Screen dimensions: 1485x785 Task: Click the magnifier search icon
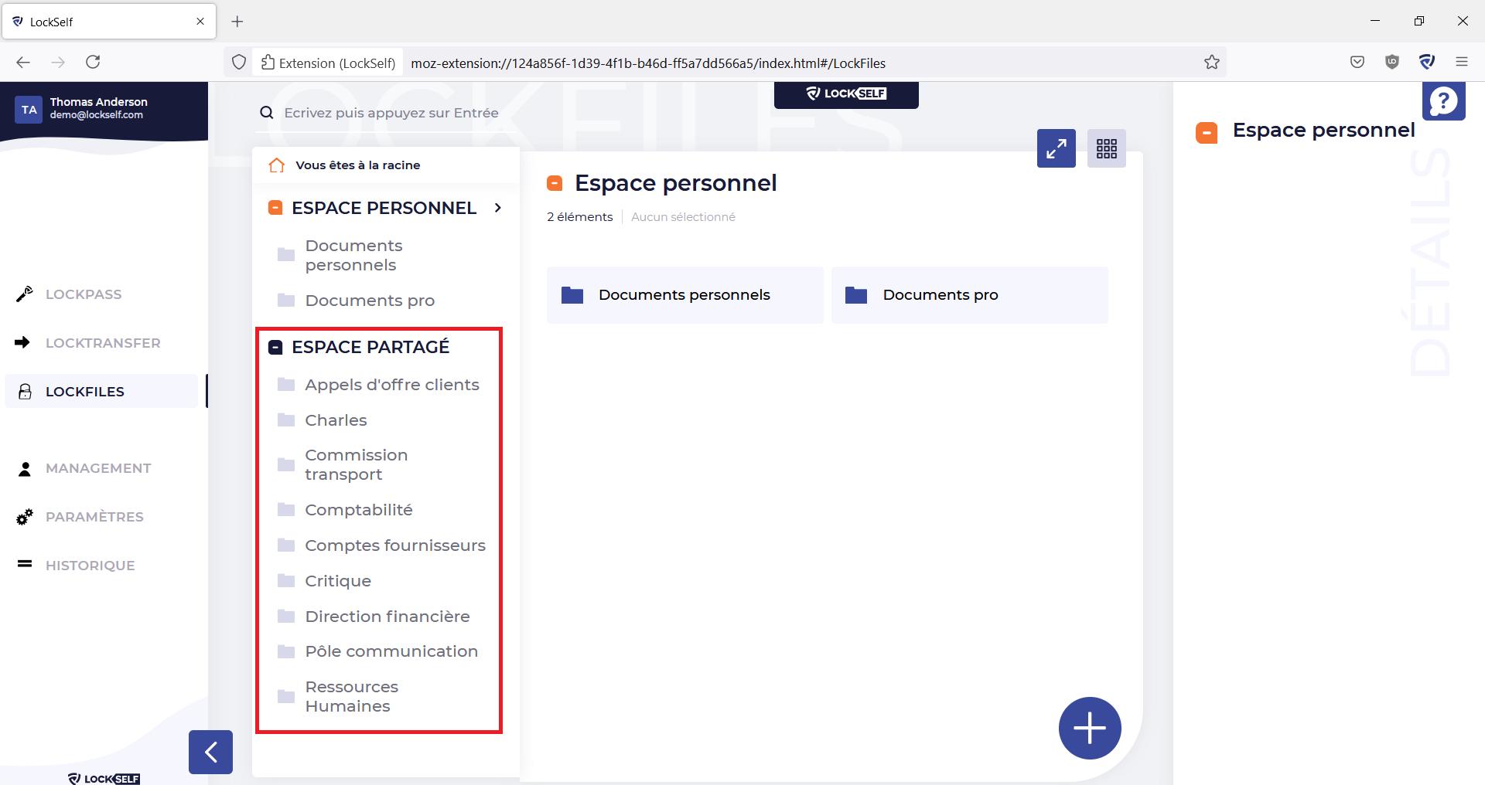click(267, 113)
